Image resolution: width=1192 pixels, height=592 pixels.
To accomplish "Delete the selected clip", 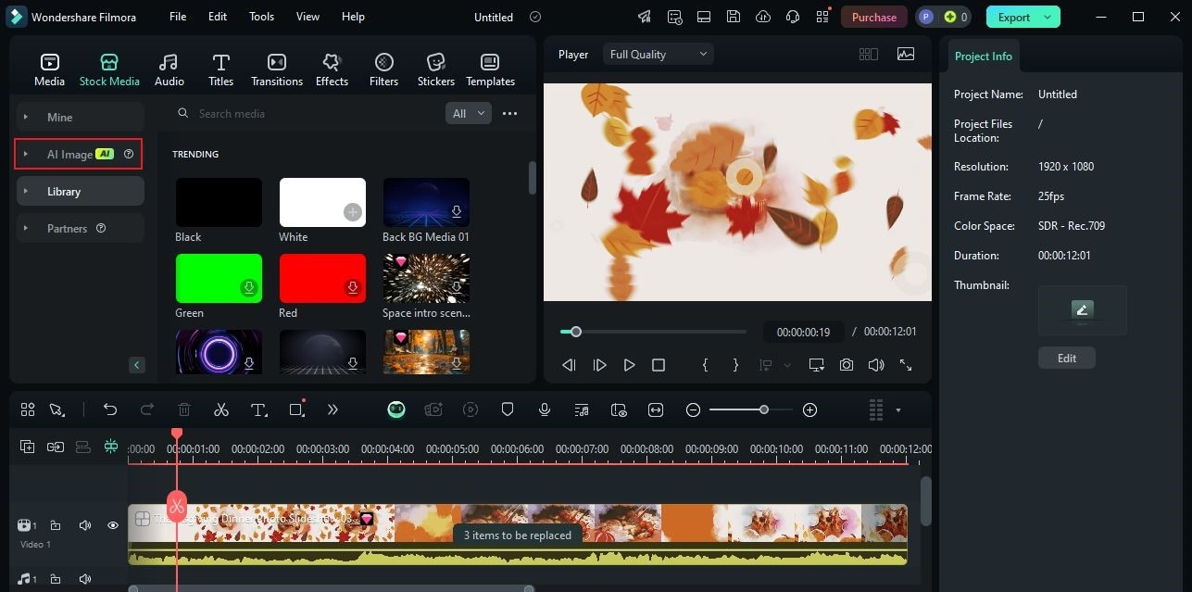I will point(184,409).
